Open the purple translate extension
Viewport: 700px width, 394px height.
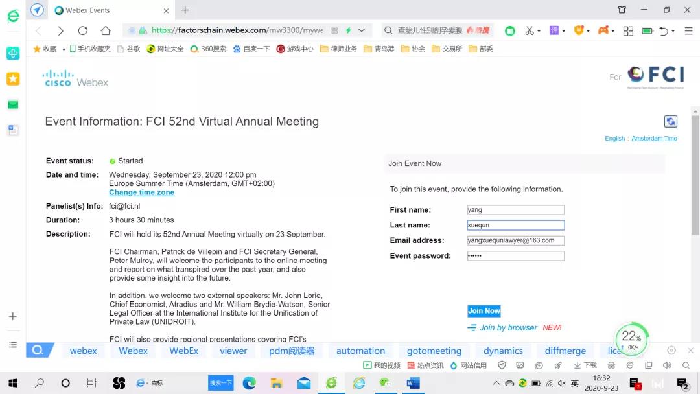(x=554, y=30)
